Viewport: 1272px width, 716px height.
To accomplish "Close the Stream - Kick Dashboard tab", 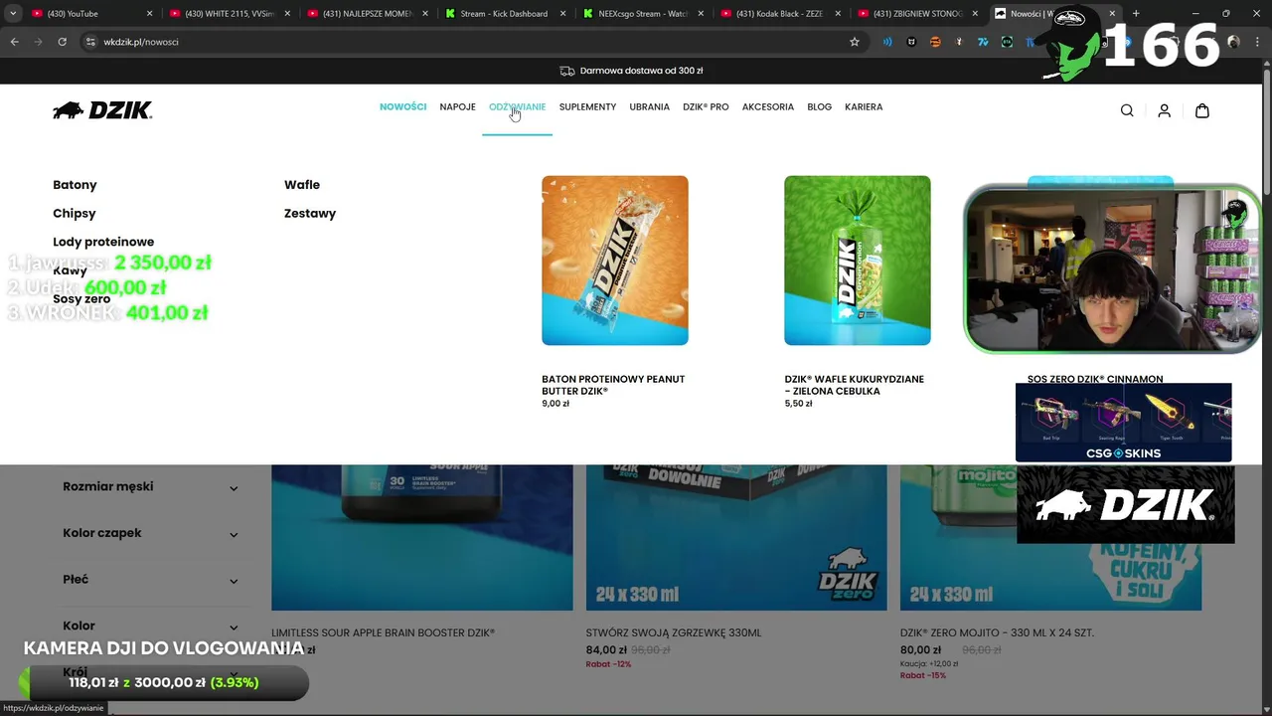I will click(x=564, y=13).
